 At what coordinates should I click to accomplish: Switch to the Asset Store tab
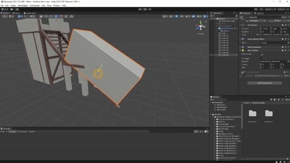30,13
